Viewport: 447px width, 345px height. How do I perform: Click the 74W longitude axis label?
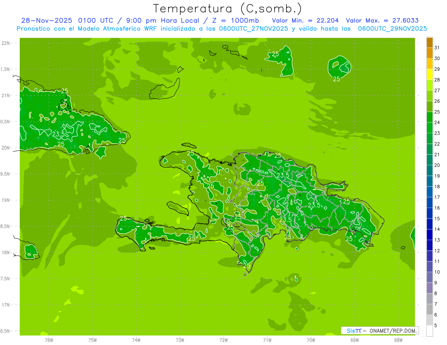pyautogui.click(x=136, y=340)
